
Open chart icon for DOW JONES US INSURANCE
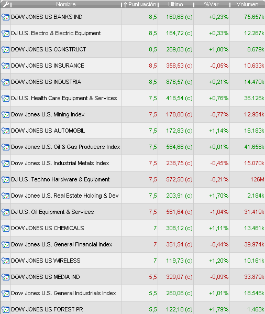click(5, 66)
